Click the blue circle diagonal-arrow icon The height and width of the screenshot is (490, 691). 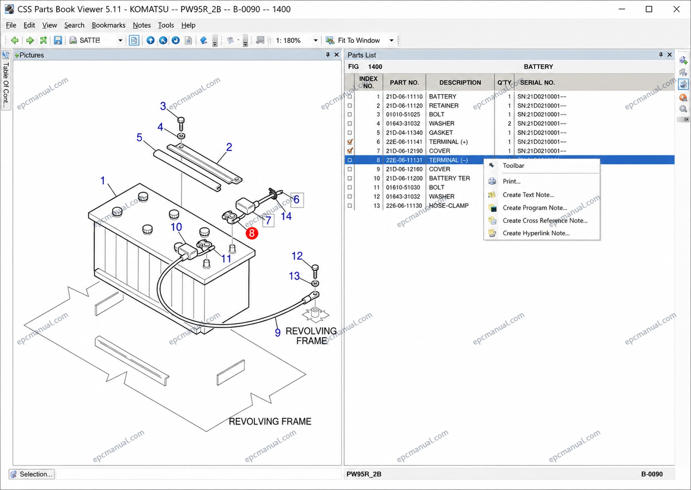click(x=163, y=40)
